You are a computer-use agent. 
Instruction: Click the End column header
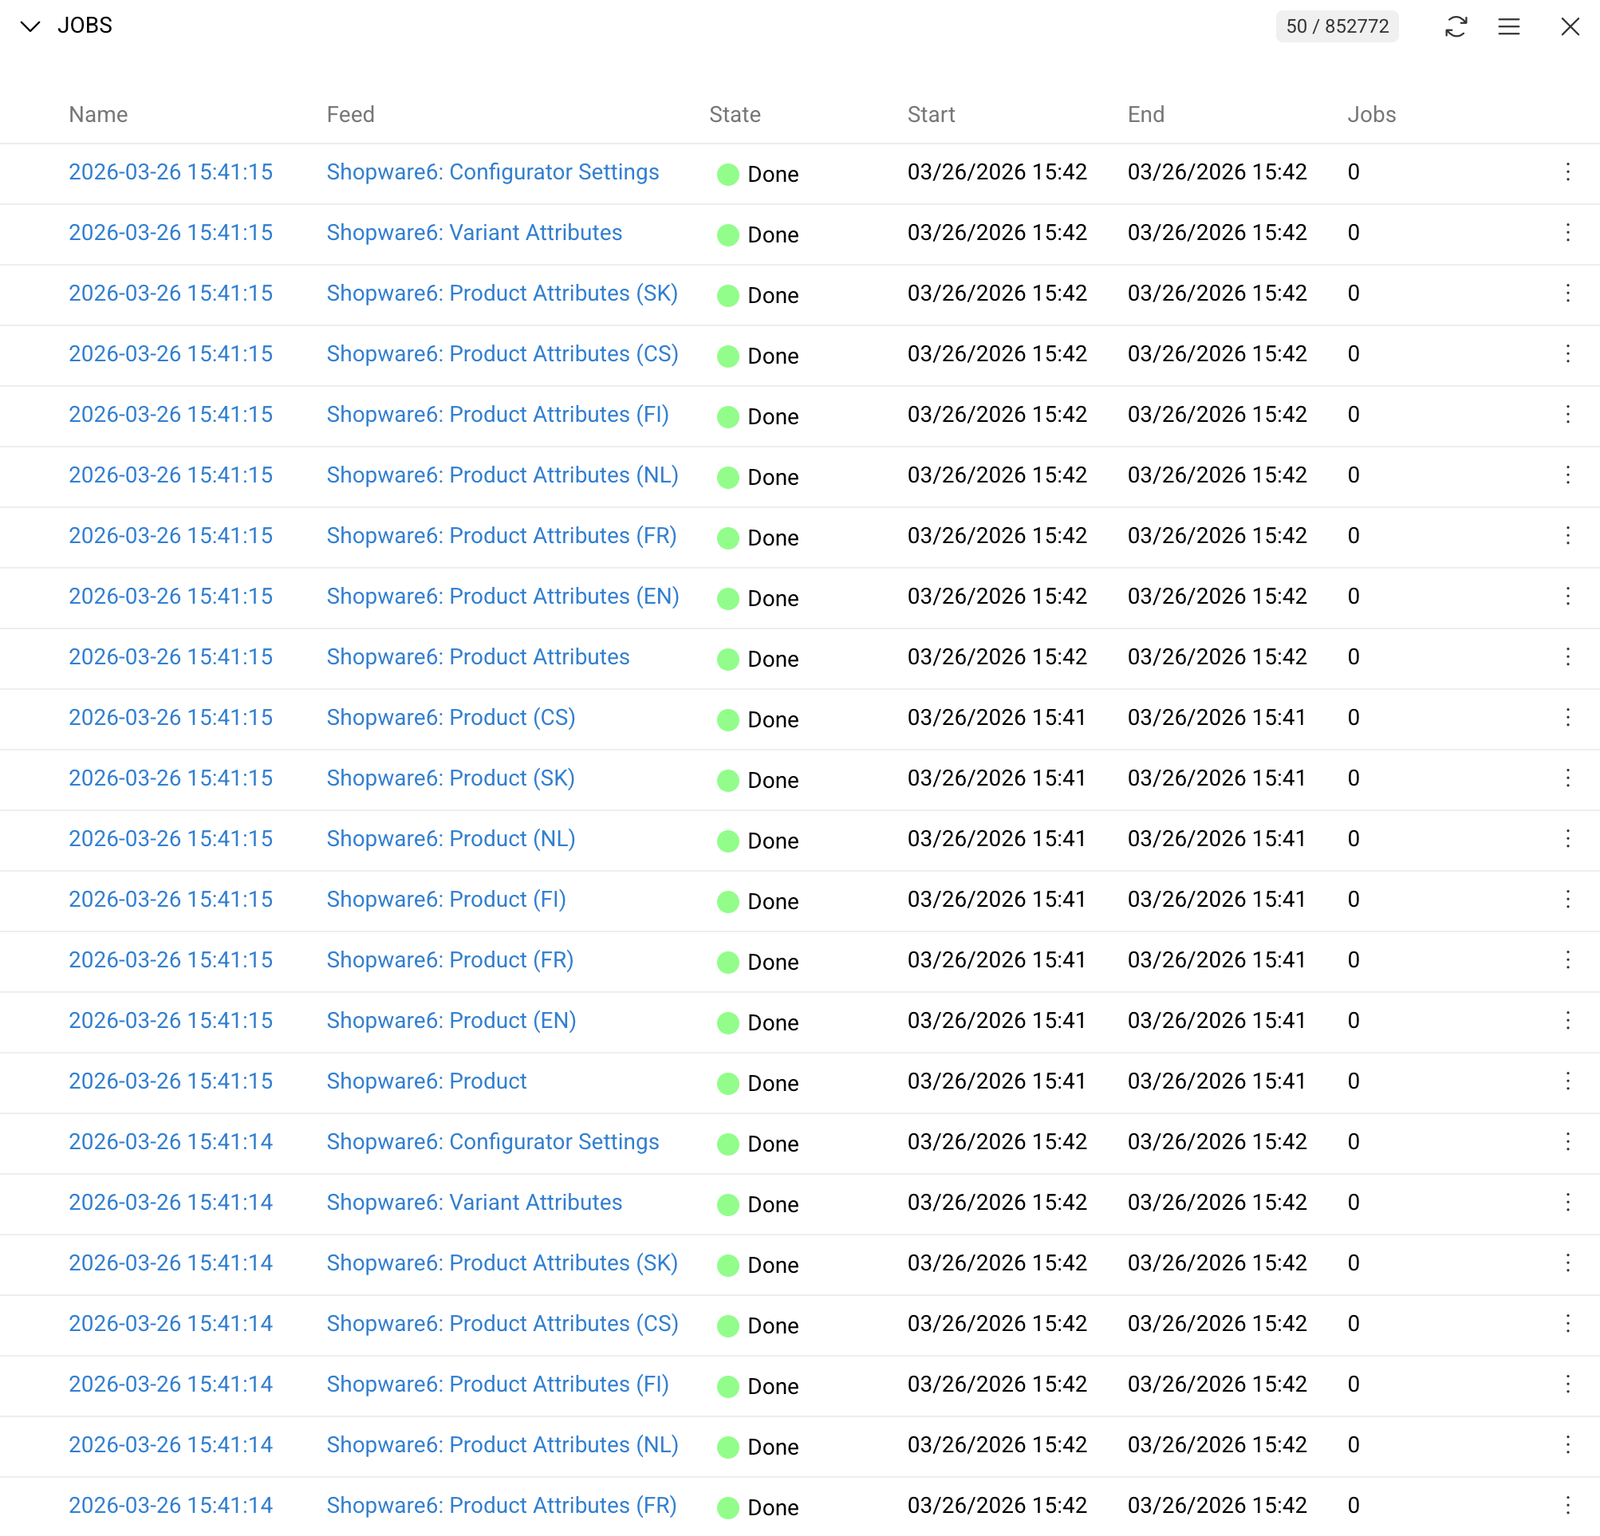1145,114
